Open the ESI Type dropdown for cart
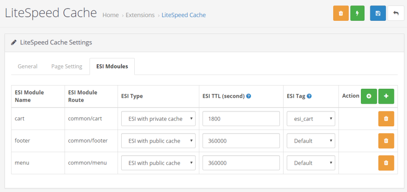The height and width of the screenshot is (192, 407). pyautogui.click(x=158, y=119)
